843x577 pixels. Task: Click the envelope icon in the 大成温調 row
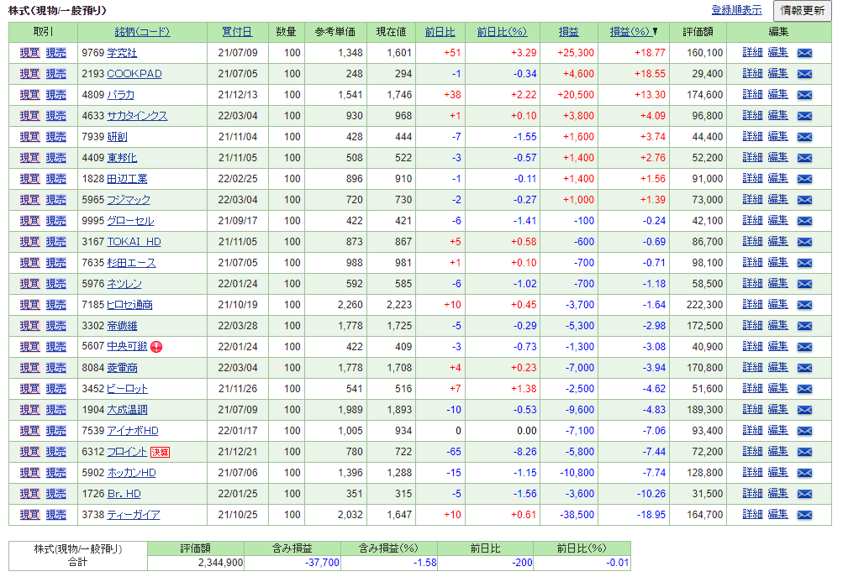coord(804,410)
